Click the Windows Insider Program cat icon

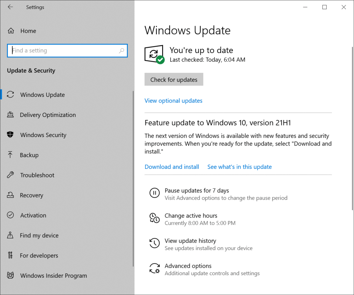10,275
